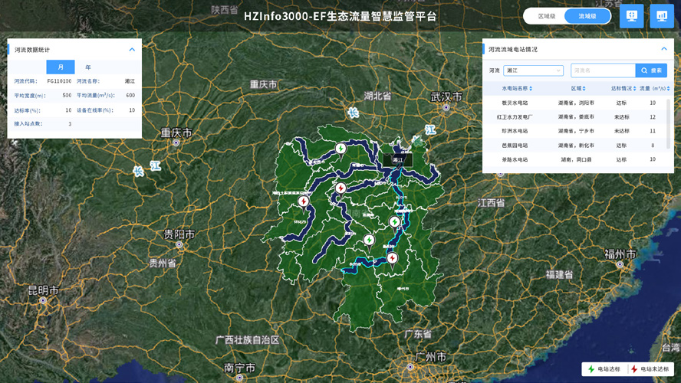
Task: Select the 流域级 toggle option
Action: (x=587, y=16)
